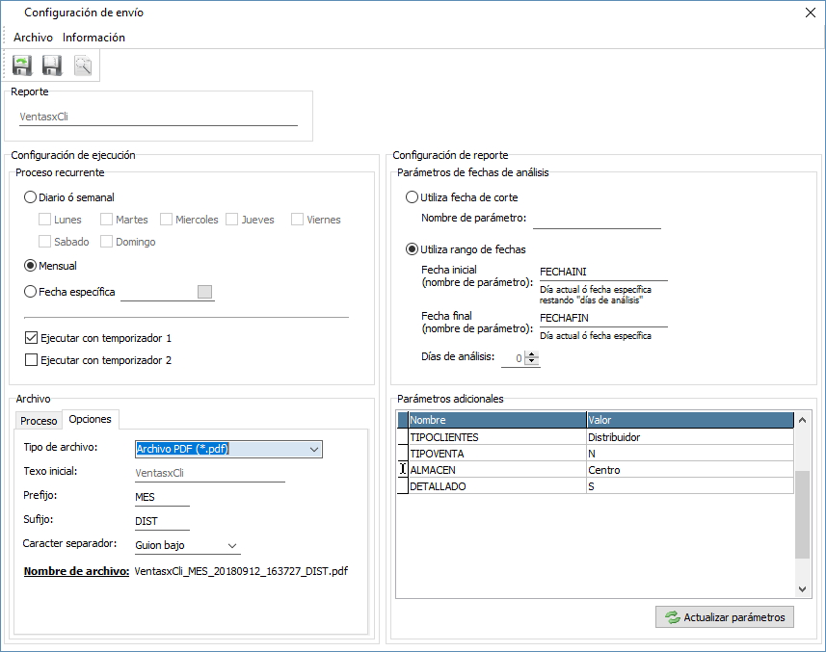This screenshot has height=652, width=826.
Task: Expand the Tipo de archivo dropdown
Action: (313, 449)
